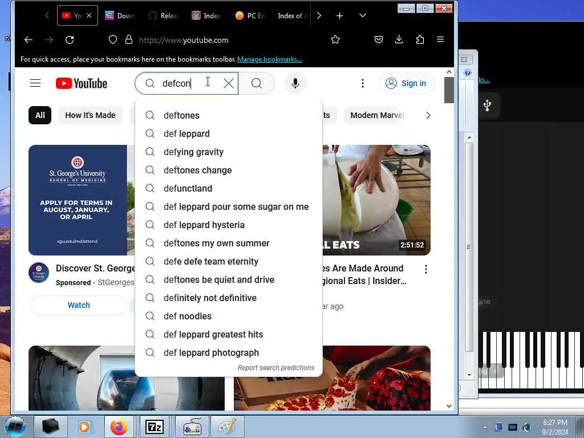
Task: Click USB icon in background window
Action: tap(487, 106)
